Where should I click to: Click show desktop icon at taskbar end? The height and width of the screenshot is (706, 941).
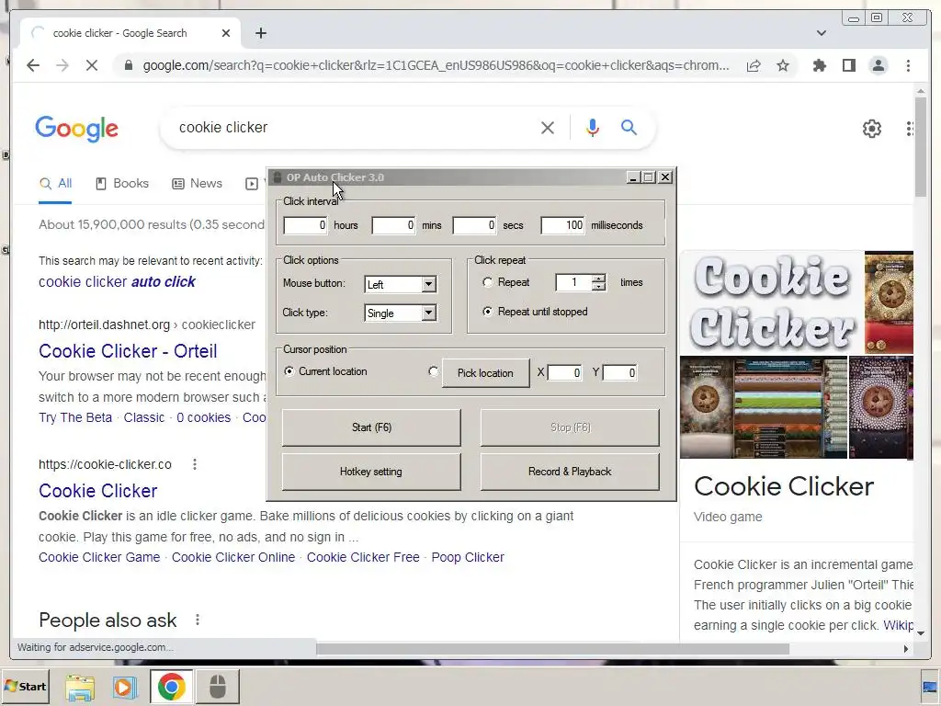[x=930, y=687]
